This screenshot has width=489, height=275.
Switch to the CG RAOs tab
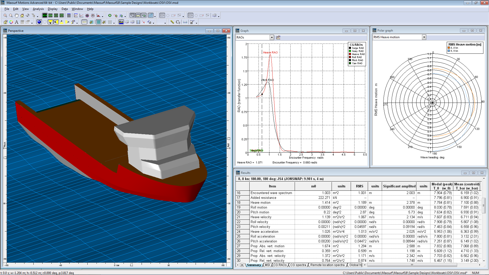(x=280, y=265)
